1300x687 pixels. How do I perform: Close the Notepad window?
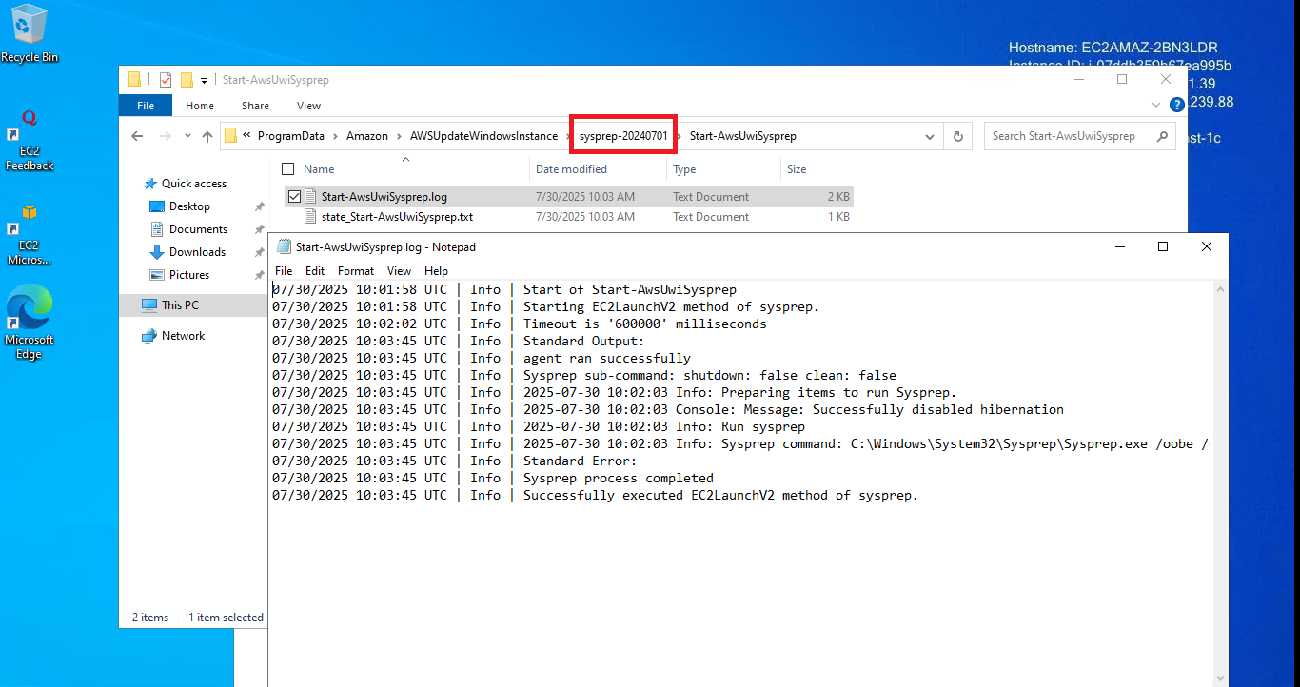tap(1206, 246)
